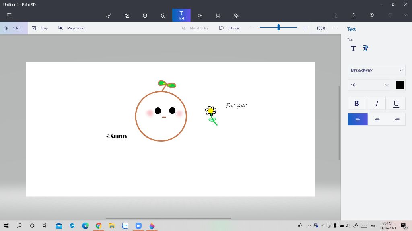The height and width of the screenshot is (231, 412).
Task: Set text alignment to center
Action: coord(377,120)
